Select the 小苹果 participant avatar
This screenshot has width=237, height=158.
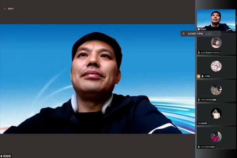click(x=216, y=66)
